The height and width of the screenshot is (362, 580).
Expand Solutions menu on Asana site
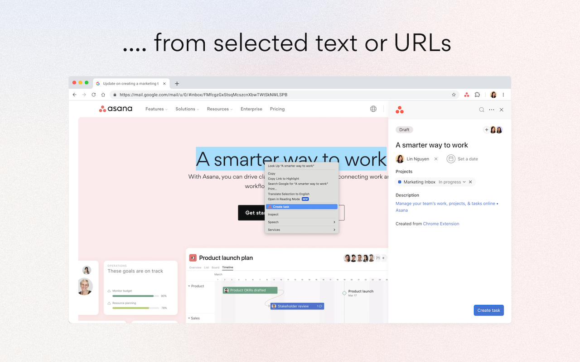[x=187, y=109]
